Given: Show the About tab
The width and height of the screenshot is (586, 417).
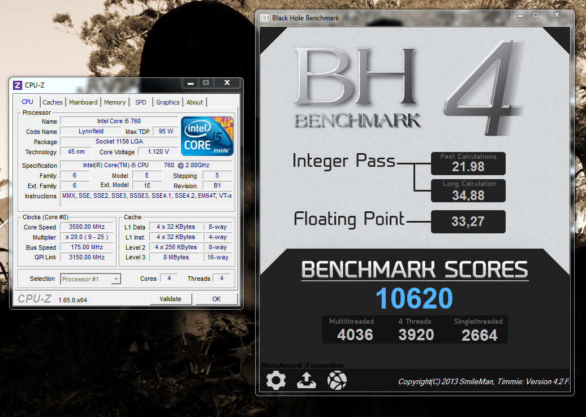Looking at the screenshot, I should click(x=195, y=102).
